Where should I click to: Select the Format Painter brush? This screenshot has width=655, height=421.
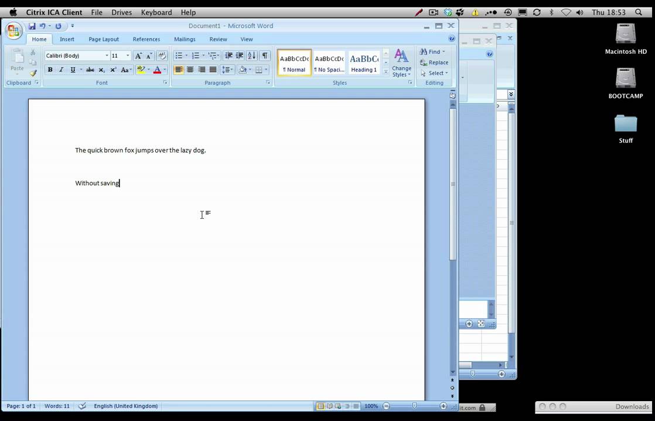[x=33, y=73]
